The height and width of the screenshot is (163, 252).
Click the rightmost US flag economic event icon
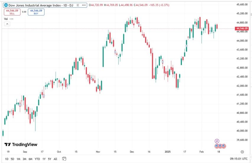point(224,146)
